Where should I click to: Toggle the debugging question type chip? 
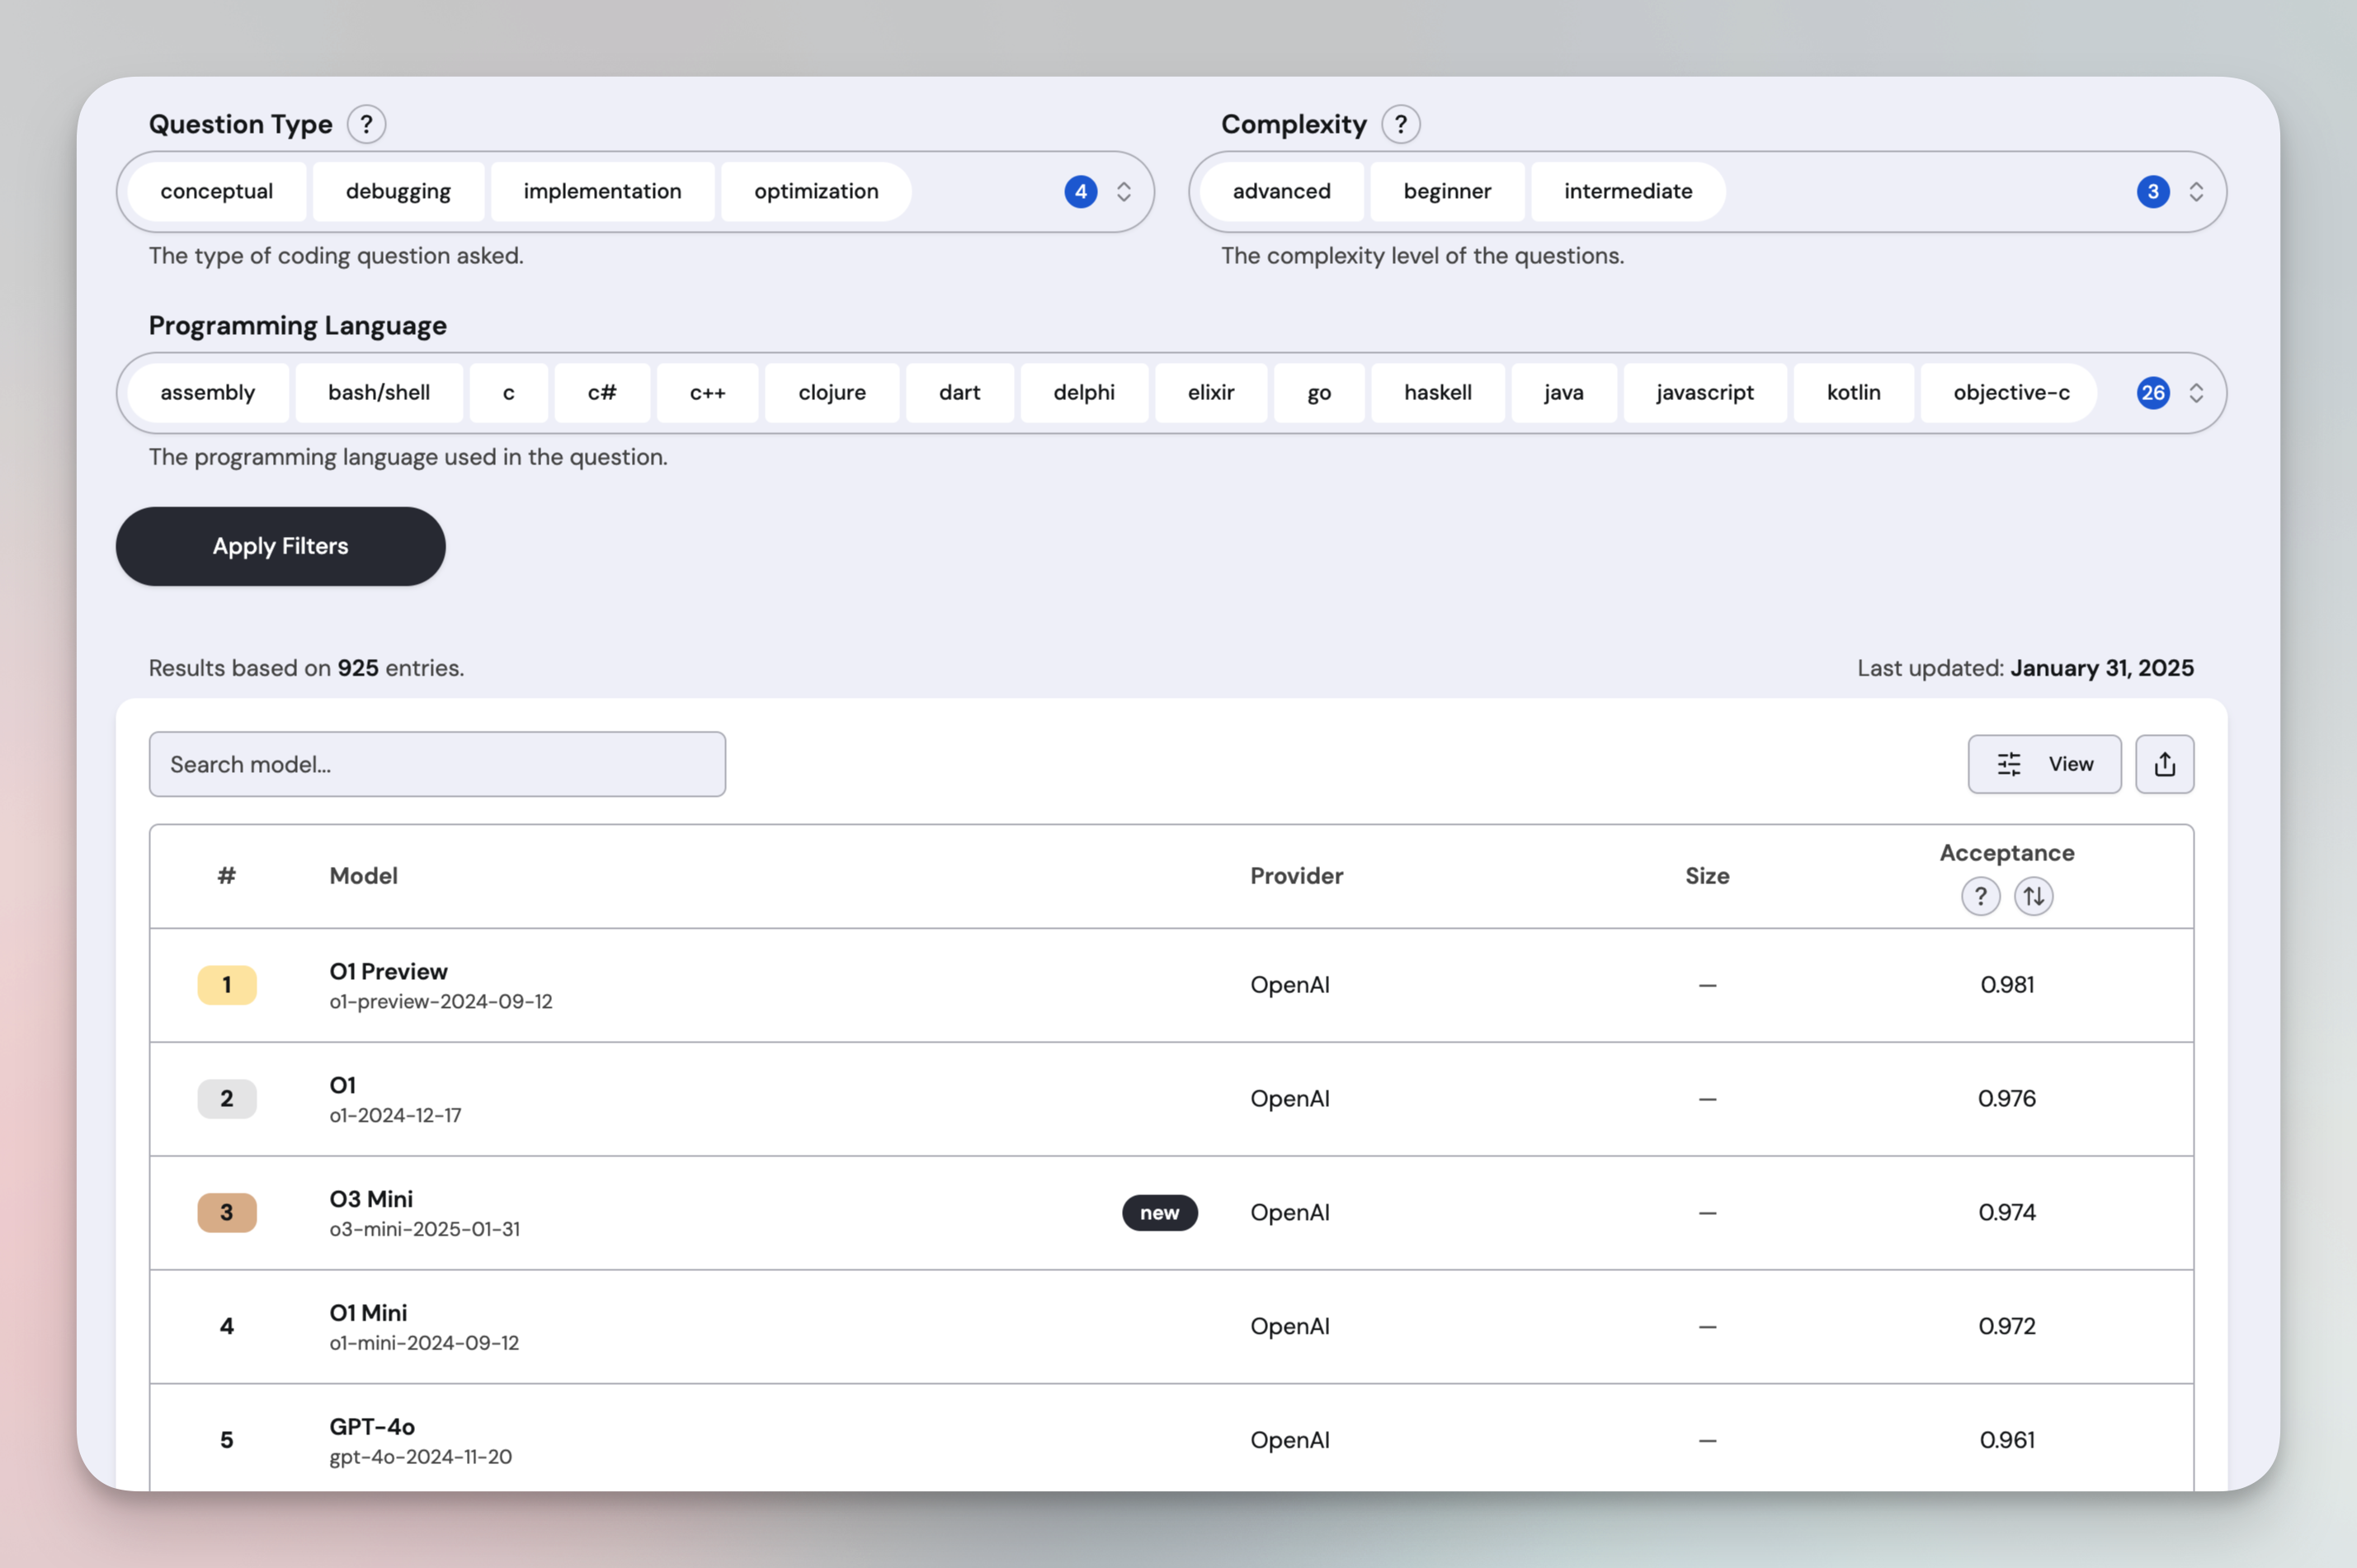(x=398, y=191)
